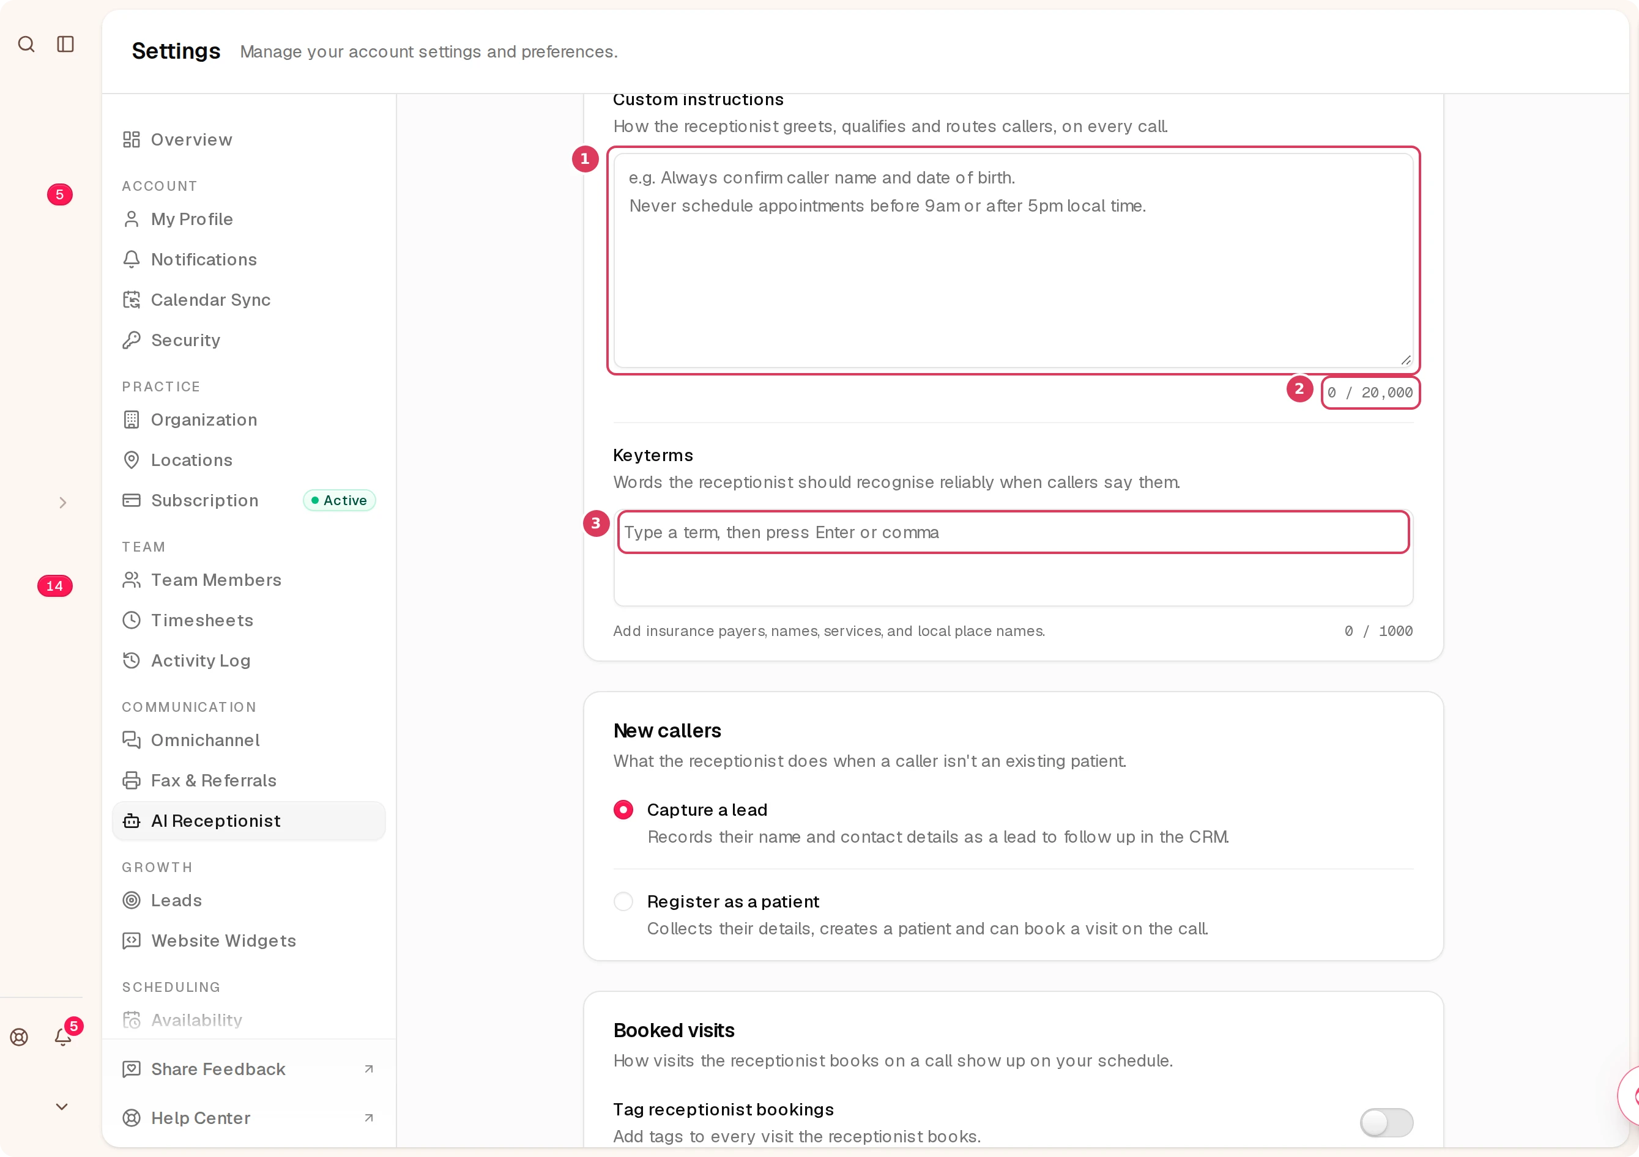Open the search icon in left rail
This screenshot has width=1639, height=1157.
[x=26, y=44]
